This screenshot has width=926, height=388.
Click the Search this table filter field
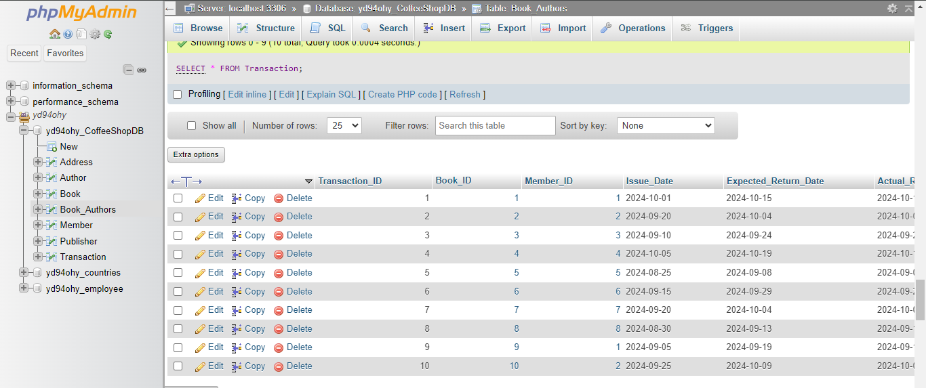pyautogui.click(x=495, y=125)
